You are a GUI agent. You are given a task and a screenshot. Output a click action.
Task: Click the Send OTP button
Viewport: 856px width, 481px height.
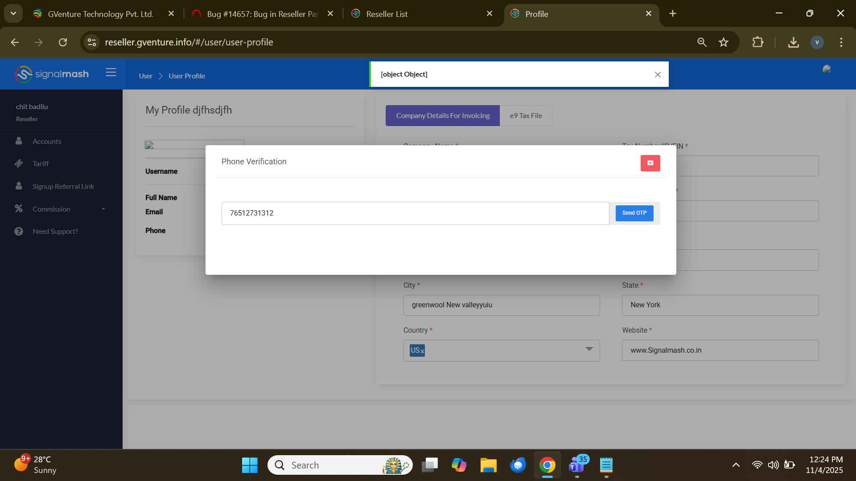tap(634, 213)
